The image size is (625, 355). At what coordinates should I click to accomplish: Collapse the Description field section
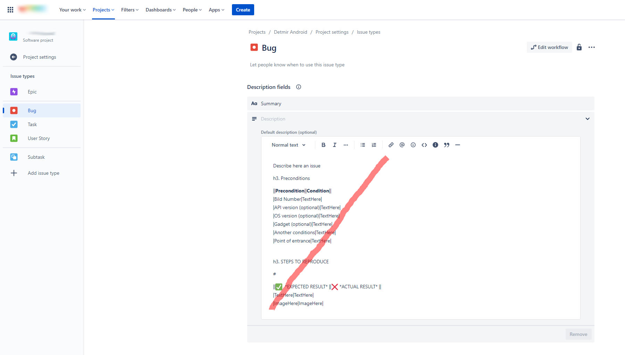click(x=587, y=118)
